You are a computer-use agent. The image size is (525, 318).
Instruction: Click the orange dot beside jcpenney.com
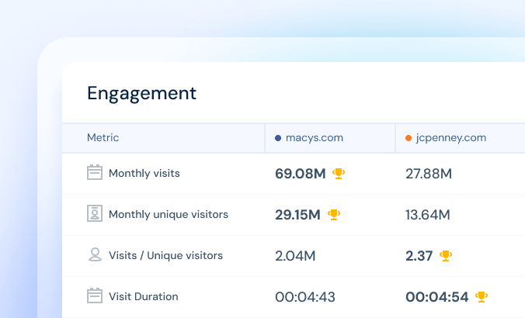[x=409, y=138]
